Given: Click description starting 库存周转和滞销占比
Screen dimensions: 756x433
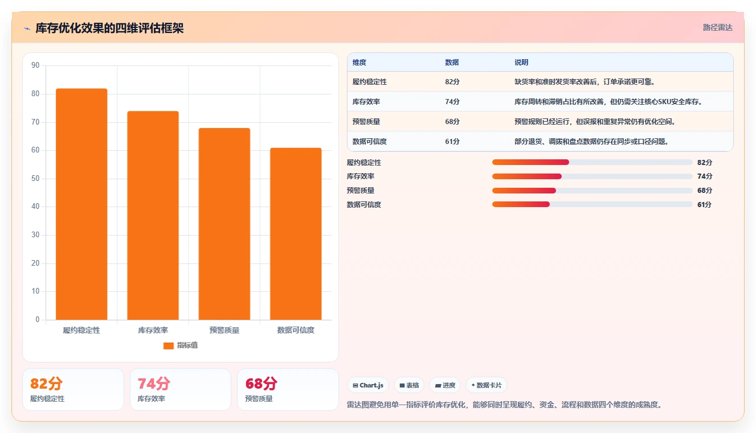Looking at the screenshot, I should point(608,102).
